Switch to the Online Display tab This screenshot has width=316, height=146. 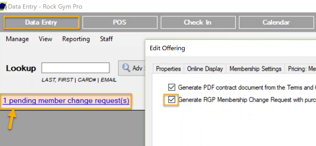(x=205, y=69)
